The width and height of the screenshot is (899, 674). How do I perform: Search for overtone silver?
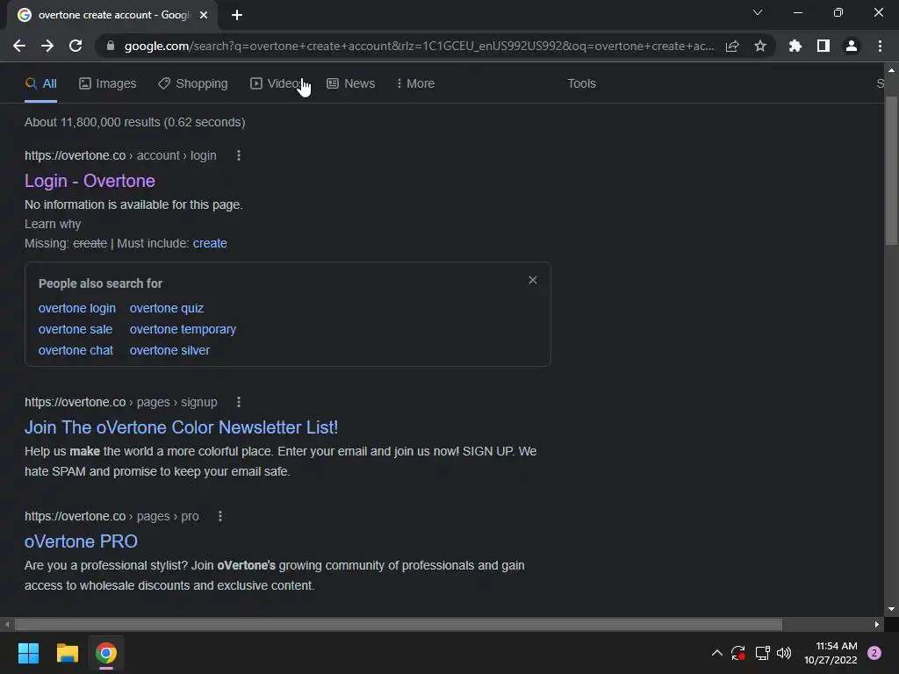coord(169,350)
